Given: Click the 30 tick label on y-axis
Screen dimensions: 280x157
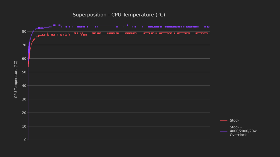Looking at the screenshot, I should pyautogui.click(x=24, y=99).
